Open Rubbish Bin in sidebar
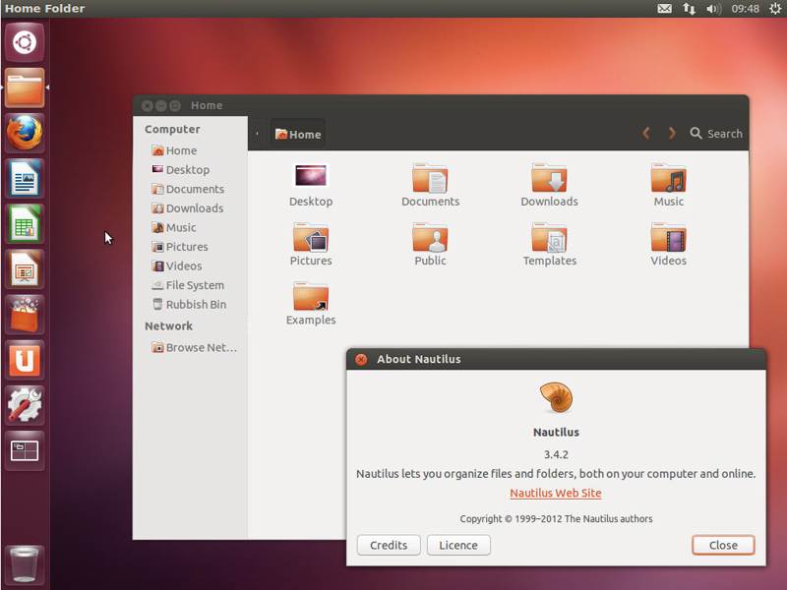The width and height of the screenshot is (787, 590). click(190, 304)
